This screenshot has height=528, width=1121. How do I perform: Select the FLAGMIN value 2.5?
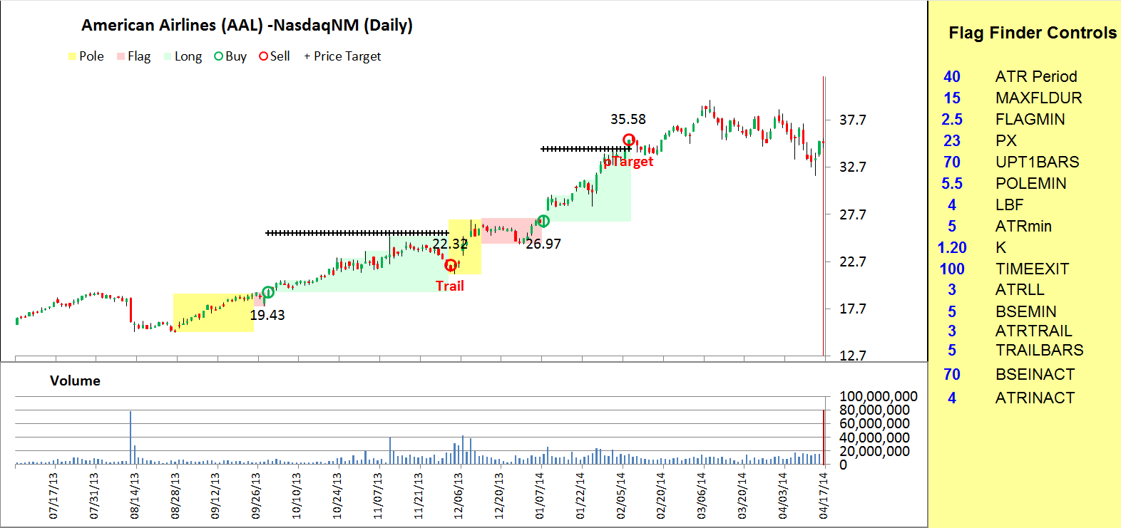952,119
